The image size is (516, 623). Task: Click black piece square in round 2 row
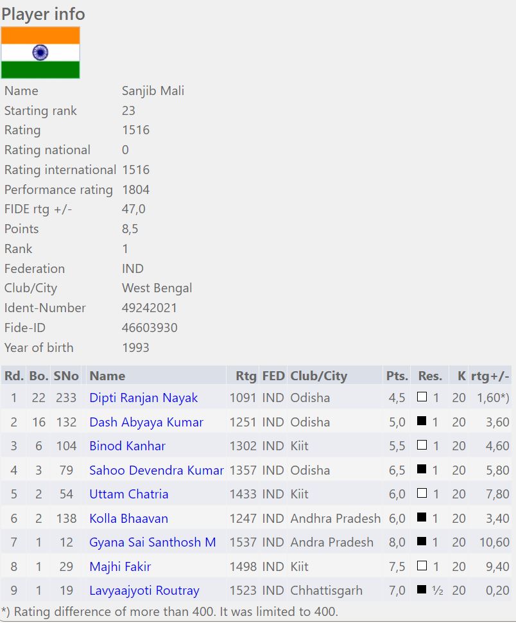(422, 422)
